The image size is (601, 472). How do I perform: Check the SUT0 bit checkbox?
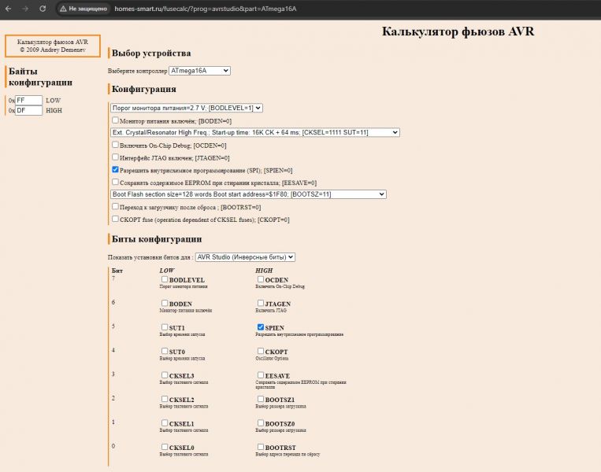click(x=165, y=351)
